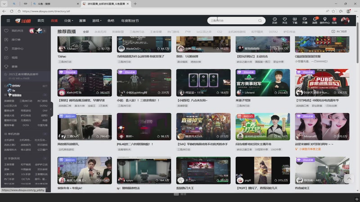
Task: Expand the 手游休闲 section arrow
Action: click(45, 158)
